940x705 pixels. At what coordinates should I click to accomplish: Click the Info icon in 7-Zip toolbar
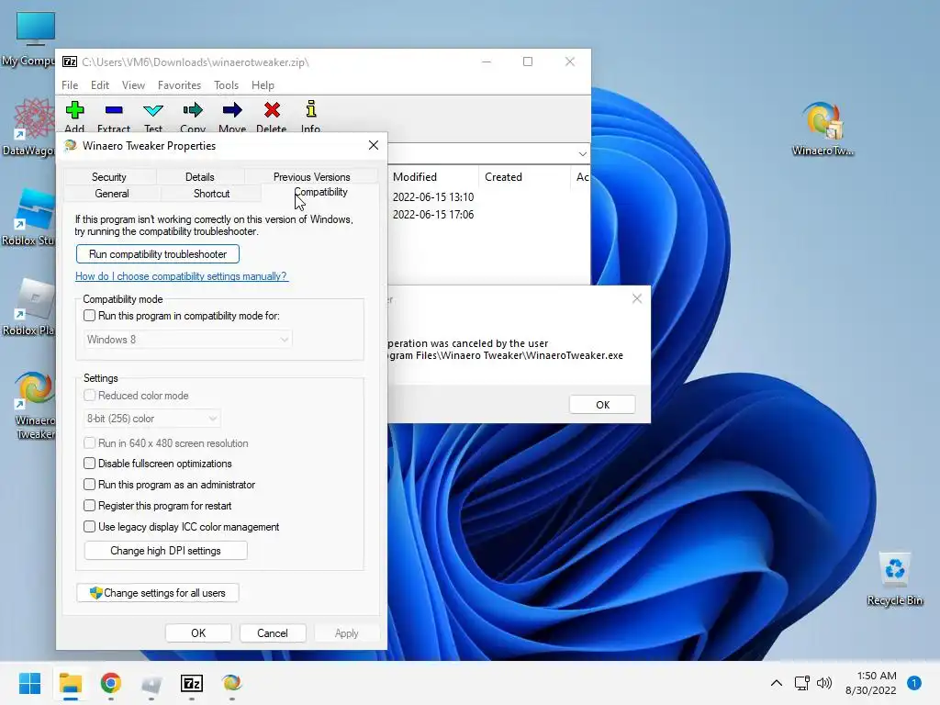pos(310,110)
